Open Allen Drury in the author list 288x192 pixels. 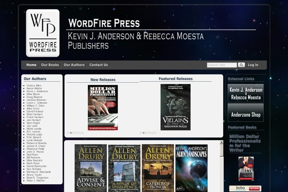click(33, 108)
